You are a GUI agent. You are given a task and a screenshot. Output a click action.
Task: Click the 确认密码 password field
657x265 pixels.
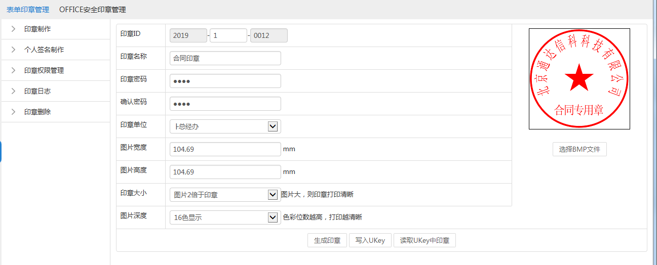click(225, 104)
